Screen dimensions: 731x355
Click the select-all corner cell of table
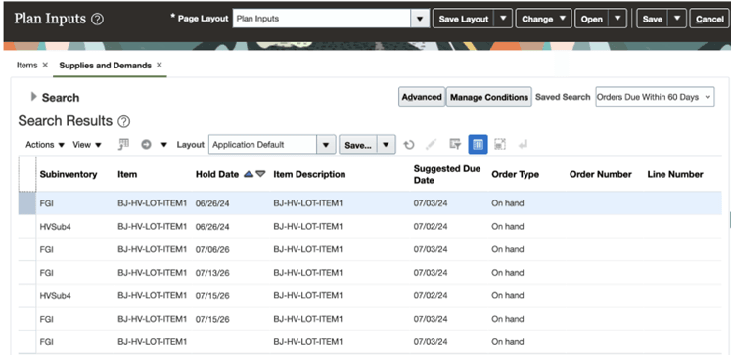tap(27, 174)
